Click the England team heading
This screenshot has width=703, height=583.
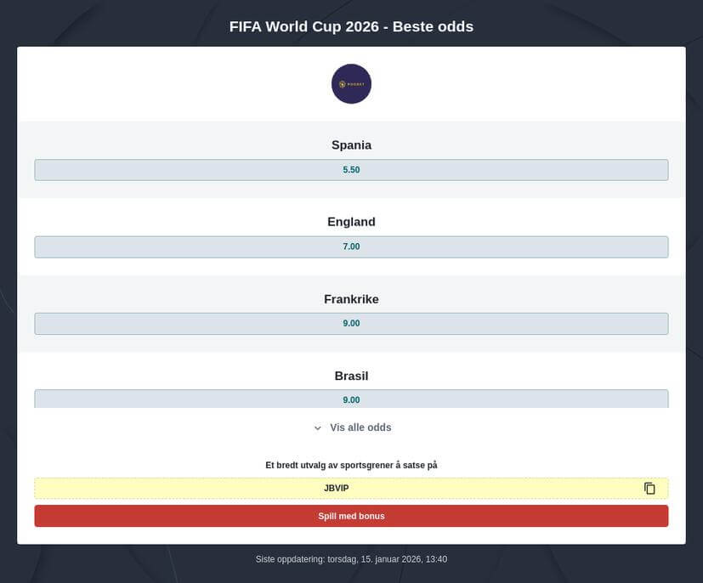(x=351, y=222)
